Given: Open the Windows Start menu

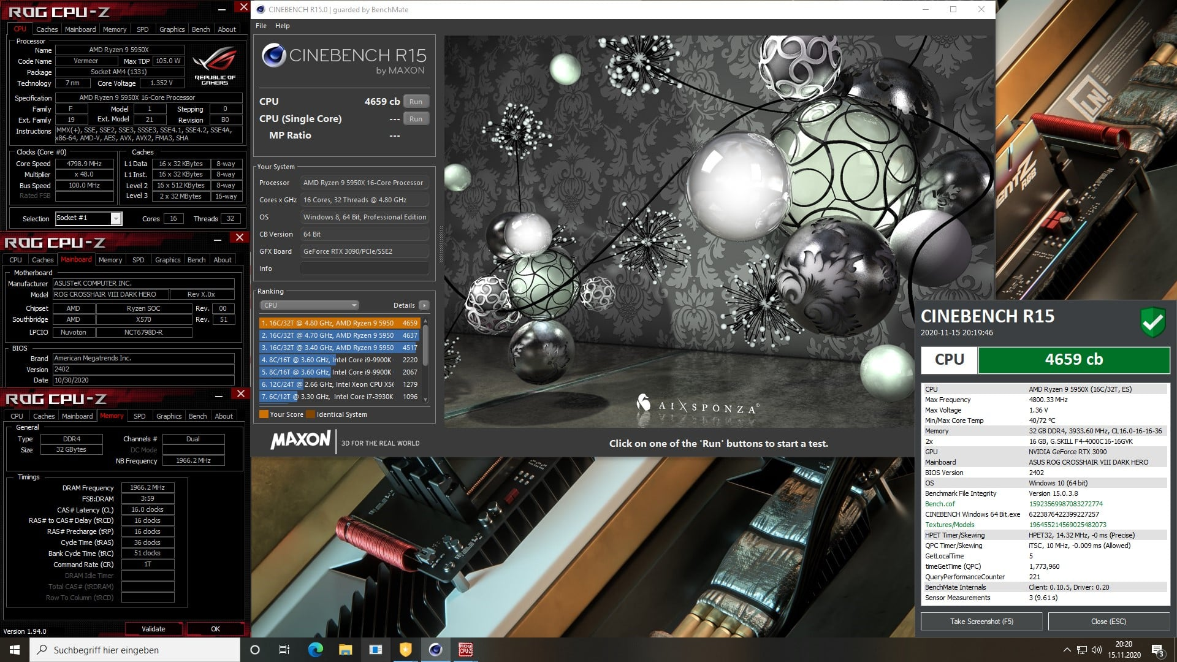Looking at the screenshot, I should pos(15,650).
